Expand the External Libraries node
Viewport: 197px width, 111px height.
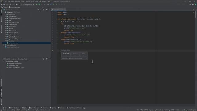coord(4,45)
